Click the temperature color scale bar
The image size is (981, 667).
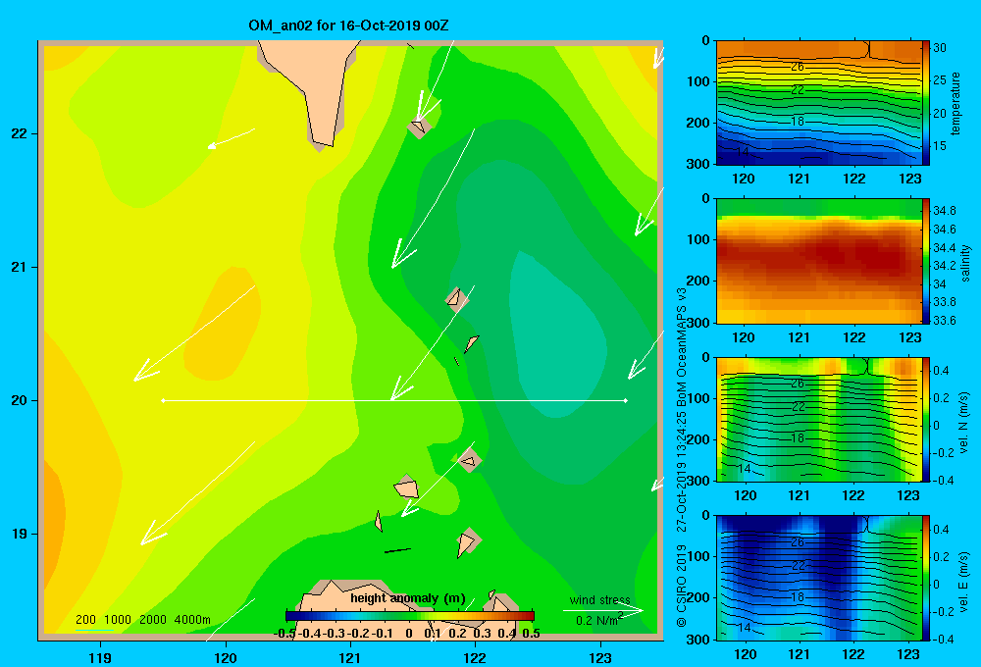pyautogui.click(x=926, y=103)
